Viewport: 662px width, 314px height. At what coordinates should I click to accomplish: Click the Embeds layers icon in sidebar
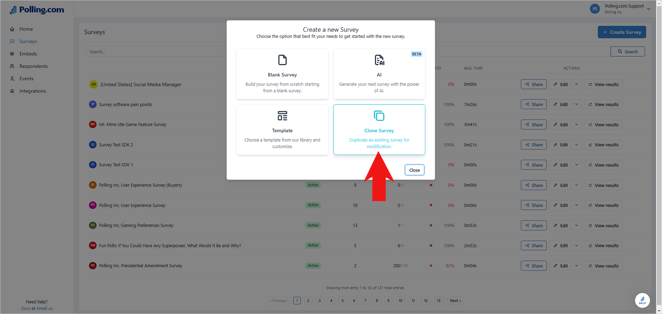(12, 54)
